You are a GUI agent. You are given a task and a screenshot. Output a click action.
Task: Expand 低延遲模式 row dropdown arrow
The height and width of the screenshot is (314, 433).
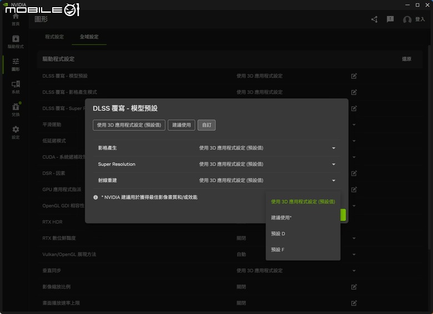pos(354,141)
